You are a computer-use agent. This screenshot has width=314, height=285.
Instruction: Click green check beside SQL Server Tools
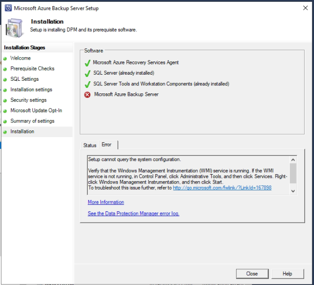87,84
